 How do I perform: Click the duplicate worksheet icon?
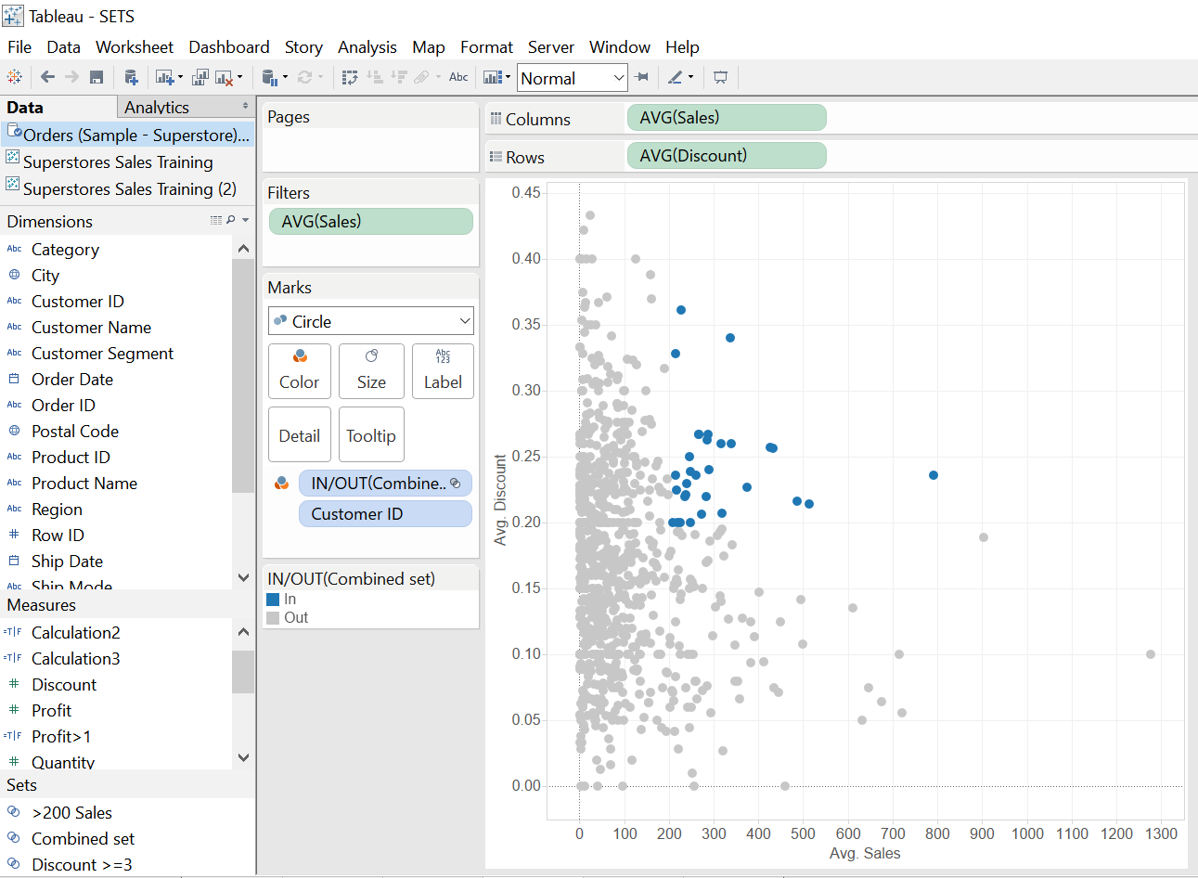[x=200, y=77]
